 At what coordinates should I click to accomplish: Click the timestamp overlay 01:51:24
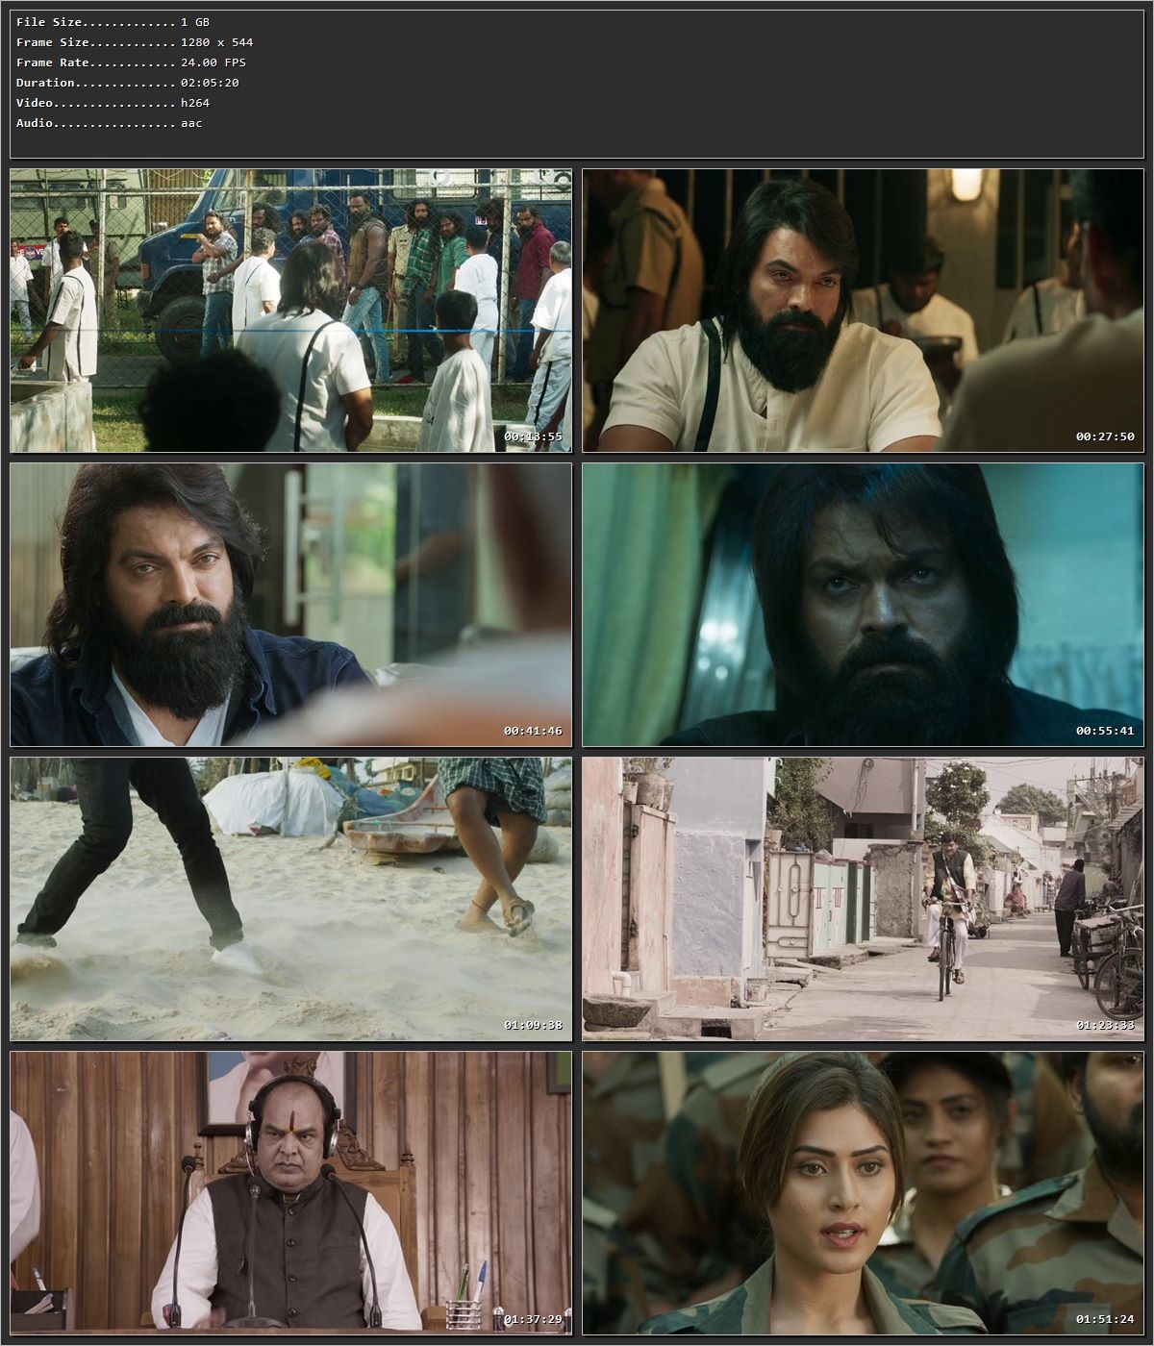[1105, 1320]
